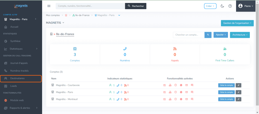Open the Pierre user menu

coord(246,6)
